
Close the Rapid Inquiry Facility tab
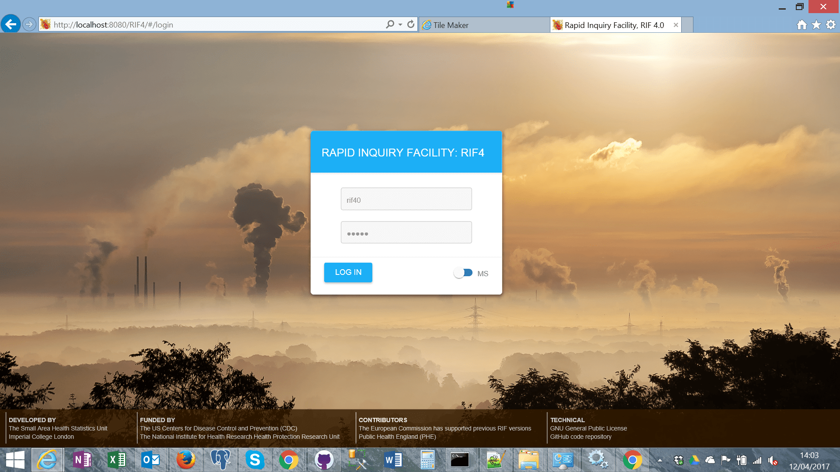[x=676, y=25]
